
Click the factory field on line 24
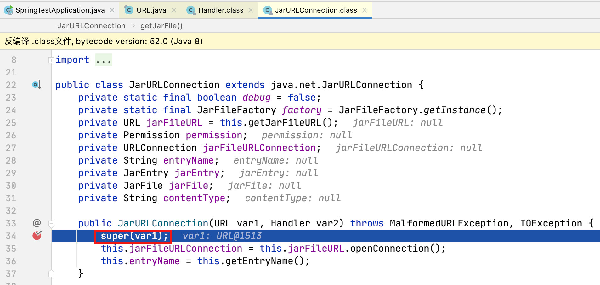[302, 110]
